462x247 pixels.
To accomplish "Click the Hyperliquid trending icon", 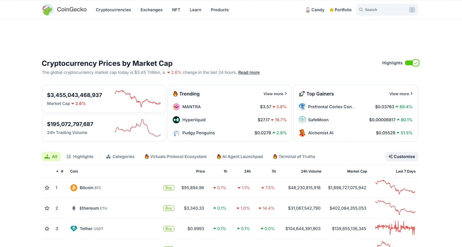I will (x=176, y=120).
